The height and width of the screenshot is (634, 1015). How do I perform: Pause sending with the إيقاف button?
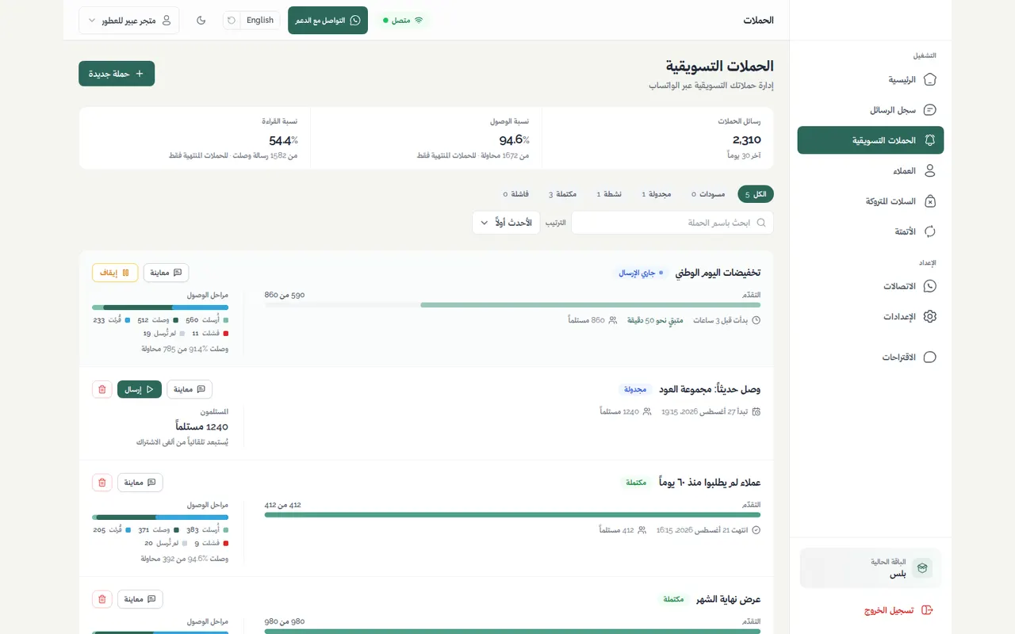115,273
